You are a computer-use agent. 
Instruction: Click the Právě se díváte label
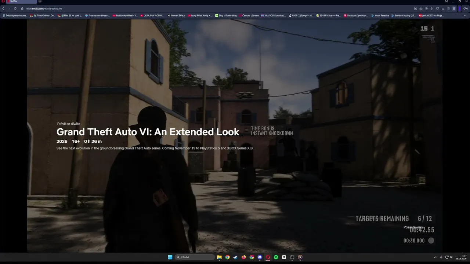click(x=69, y=124)
